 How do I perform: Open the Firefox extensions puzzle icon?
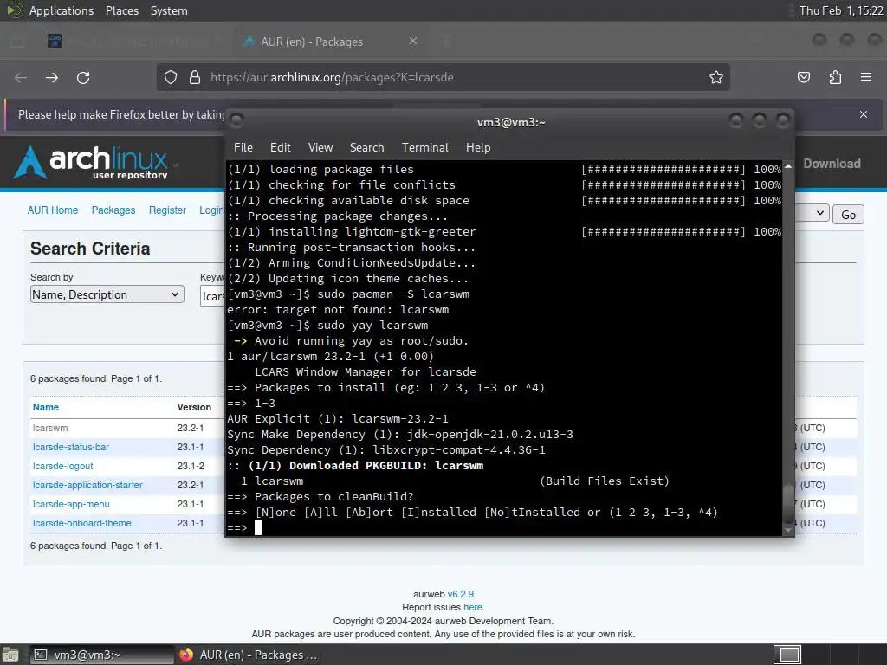point(835,77)
